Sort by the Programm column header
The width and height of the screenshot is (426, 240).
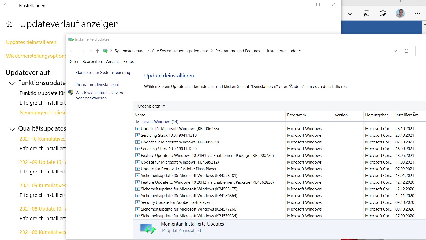click(309, 115)
